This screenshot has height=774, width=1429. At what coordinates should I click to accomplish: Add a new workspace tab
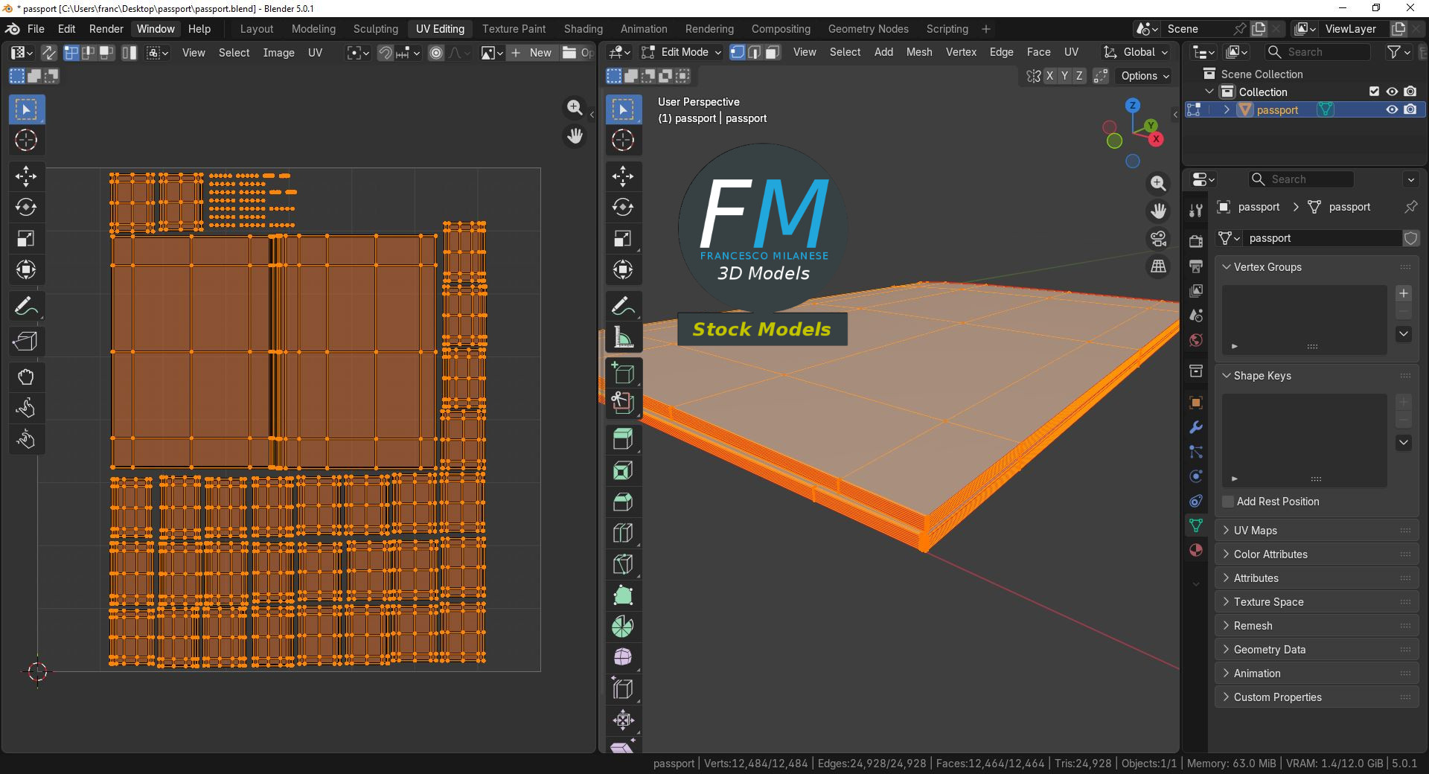click(986, 29)
